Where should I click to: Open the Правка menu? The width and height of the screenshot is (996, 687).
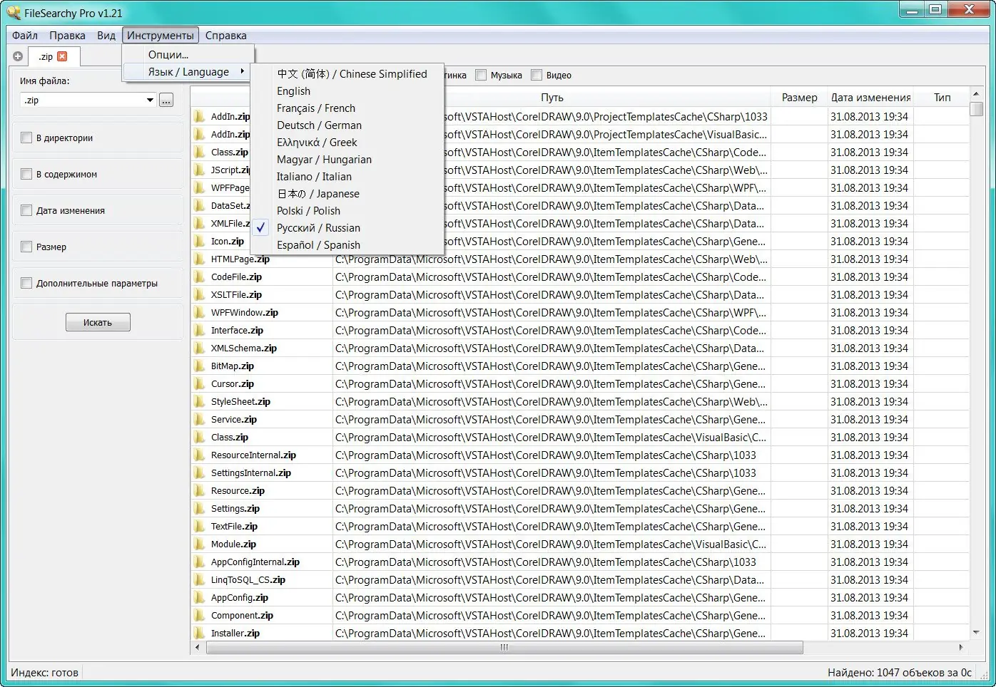tap(67, 36)
